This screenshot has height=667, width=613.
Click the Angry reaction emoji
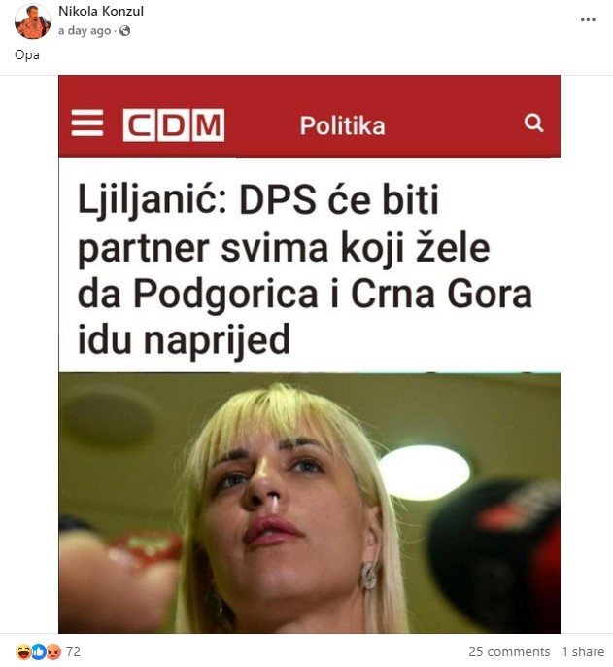click(53, 651)
